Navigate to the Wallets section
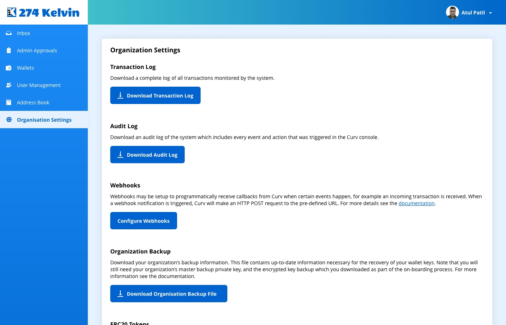This screenshot has width=506, height=325. 25,68
